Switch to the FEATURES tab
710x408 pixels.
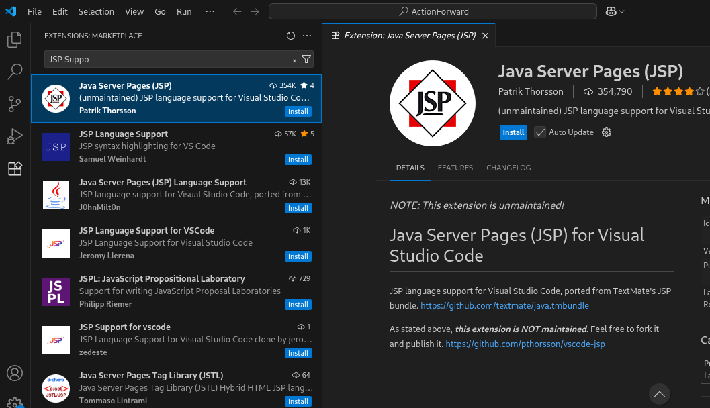[455, 168]
